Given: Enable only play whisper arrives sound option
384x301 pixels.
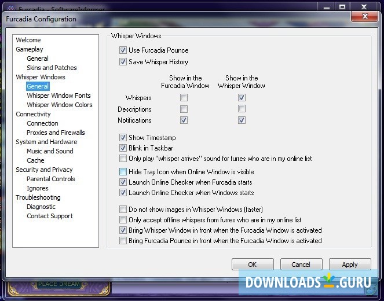Looking at the screenshot, I should click(x=123, y=159).
